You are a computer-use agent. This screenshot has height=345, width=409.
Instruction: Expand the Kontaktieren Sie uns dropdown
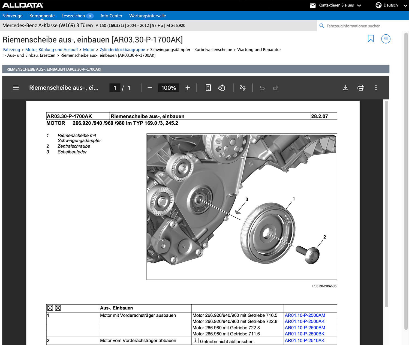(359, 5)
